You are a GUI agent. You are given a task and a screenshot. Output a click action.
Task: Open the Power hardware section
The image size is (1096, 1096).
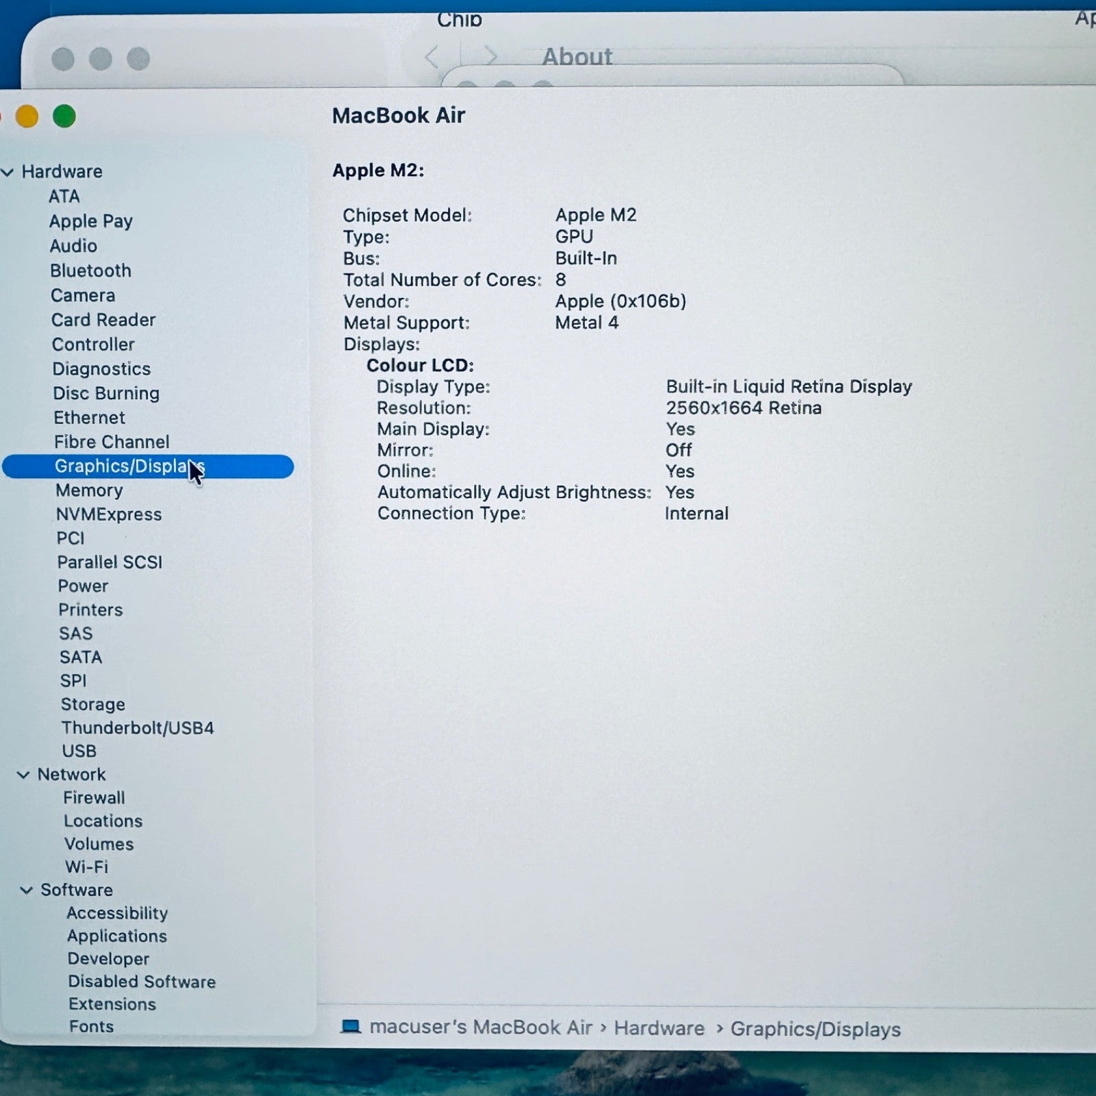tap(84, 586)
